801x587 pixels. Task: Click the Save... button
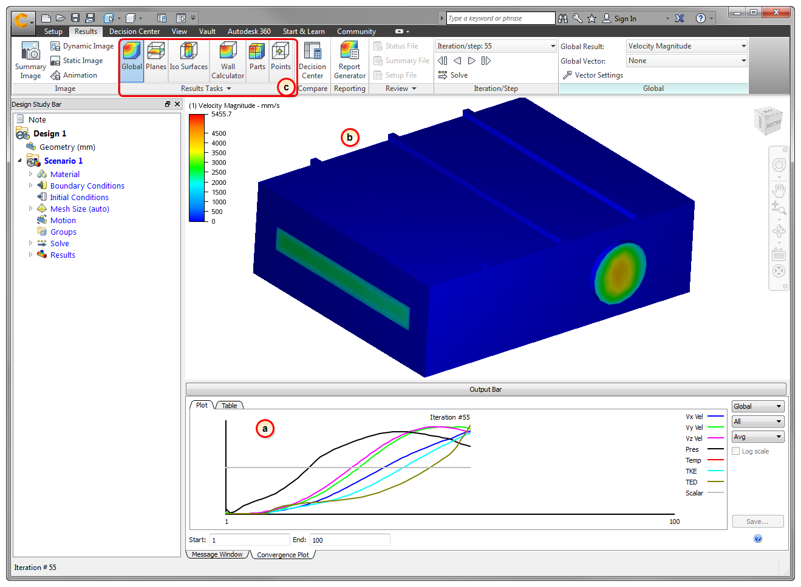(757, 522)
